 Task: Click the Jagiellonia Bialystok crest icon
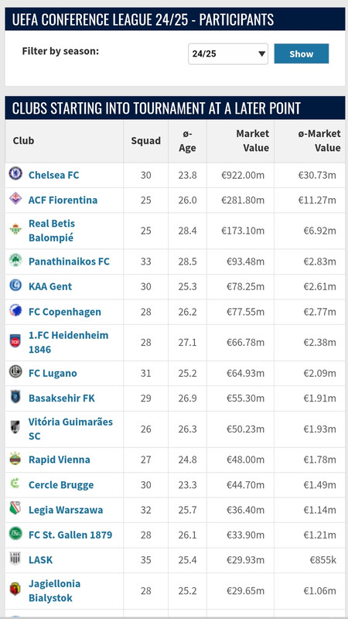point(15,589)
